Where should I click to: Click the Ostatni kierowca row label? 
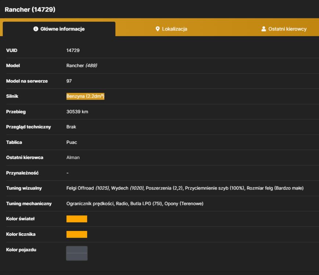25,158
